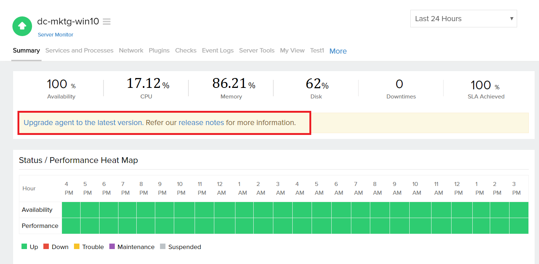
Task: Go to the Plugins tab
Action: [x=159, y=50]
